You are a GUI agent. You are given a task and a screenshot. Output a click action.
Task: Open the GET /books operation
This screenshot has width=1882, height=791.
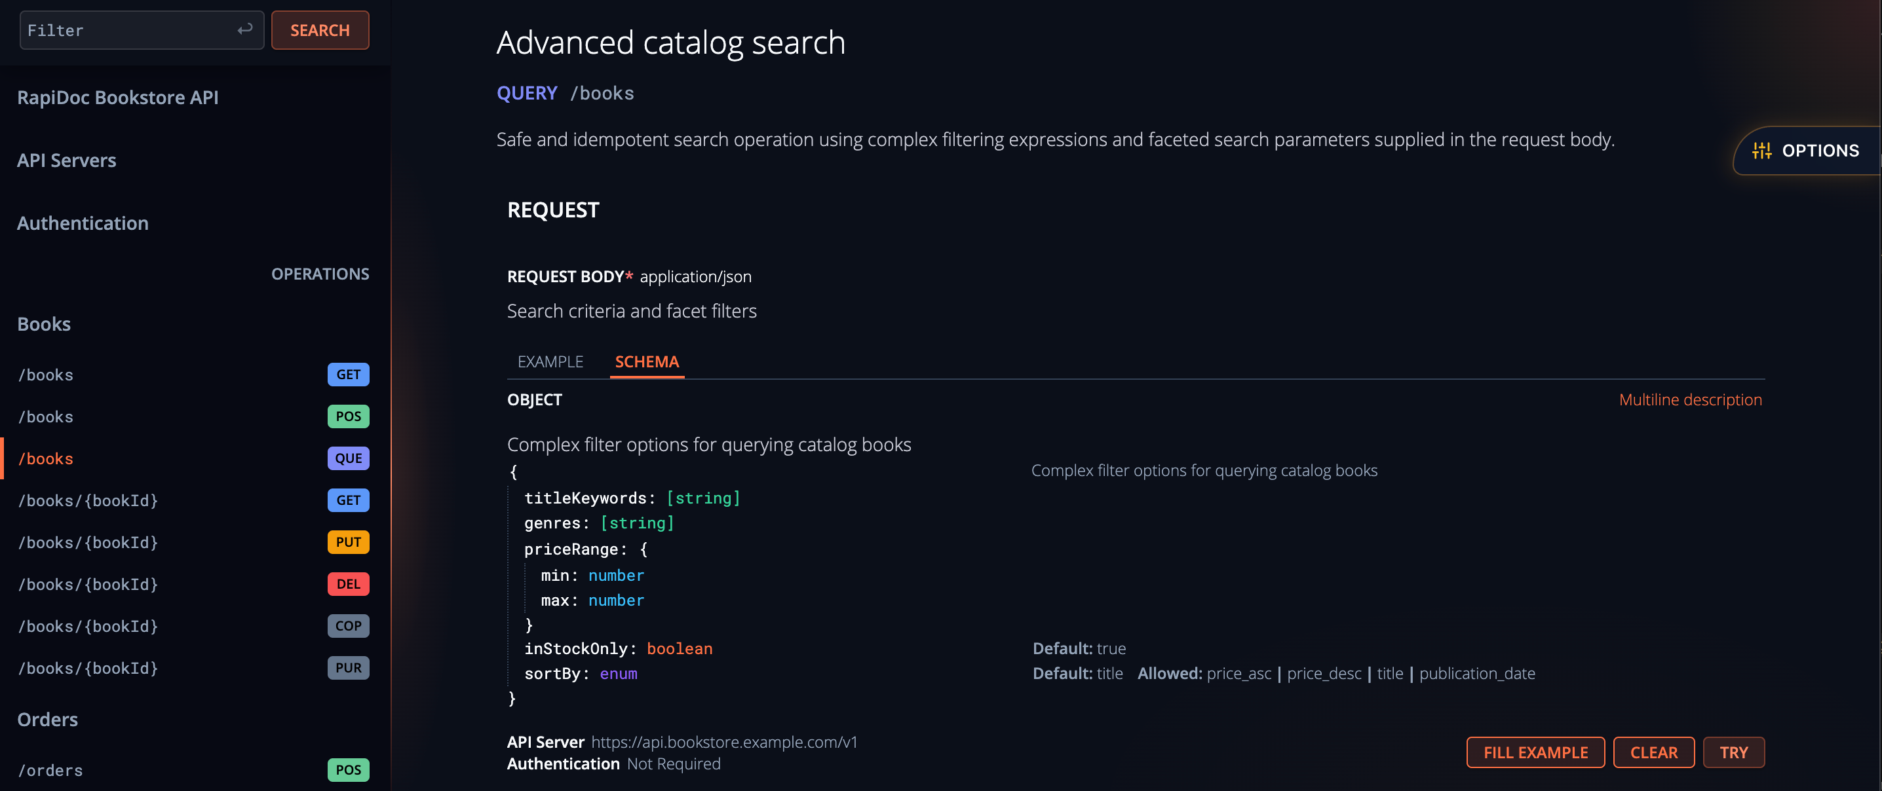[193, 375]
